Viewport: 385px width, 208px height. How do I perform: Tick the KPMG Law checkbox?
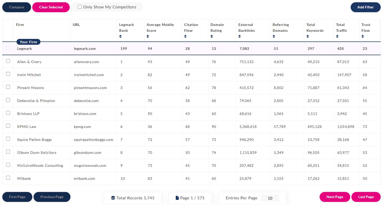coord(8,126)
